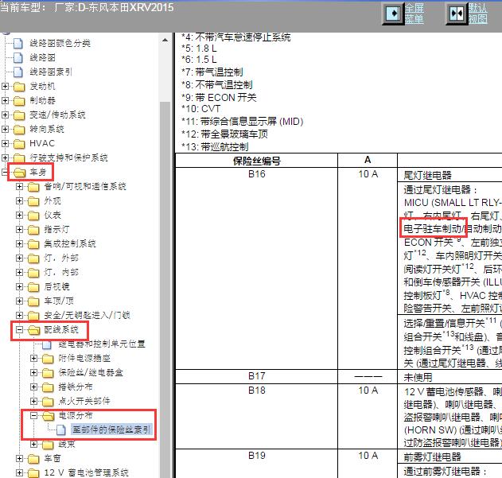Click the A amperage column header
Image resolution: width=502 pixels, height=478 pixels.
[x=368, y=160]
